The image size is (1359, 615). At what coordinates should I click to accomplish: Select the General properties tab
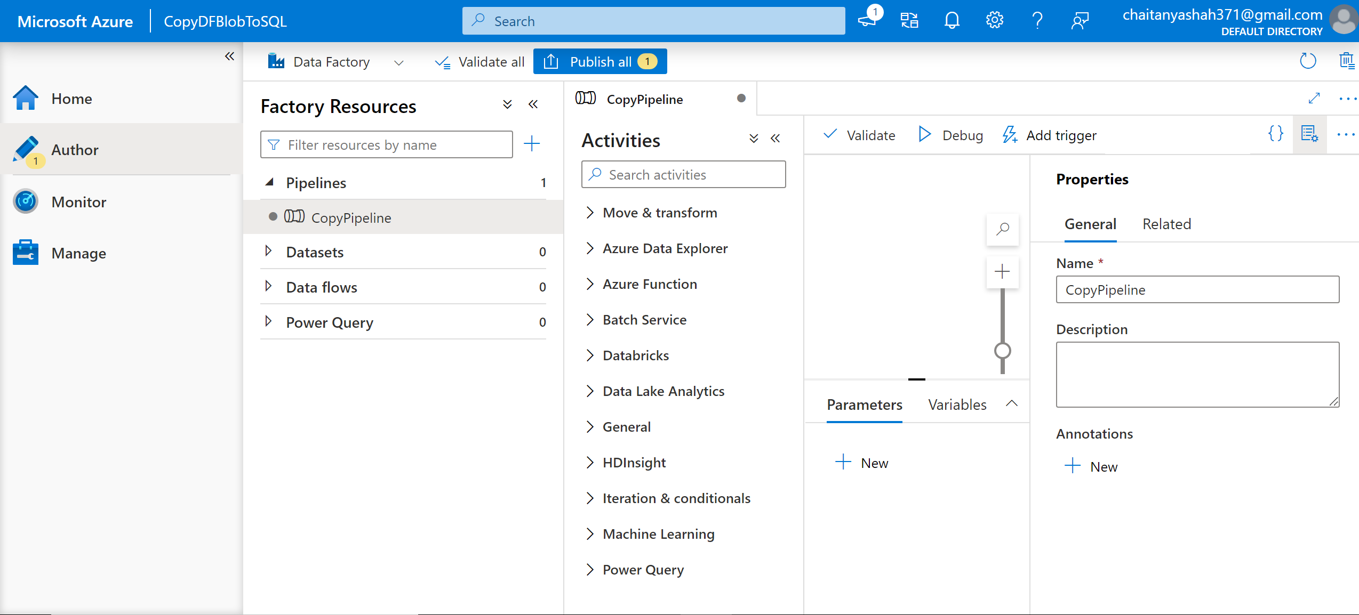pos(1090,224)
